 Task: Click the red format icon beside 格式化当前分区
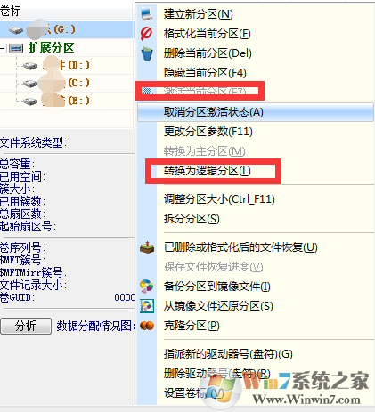147,33
